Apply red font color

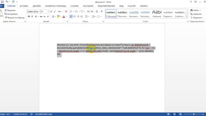(x=64, y=16)
